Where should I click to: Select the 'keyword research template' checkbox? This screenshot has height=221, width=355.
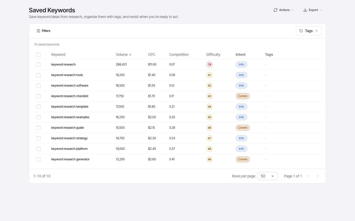38,107
